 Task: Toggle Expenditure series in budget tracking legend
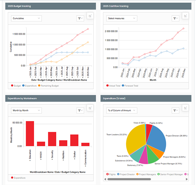(29, 86)
